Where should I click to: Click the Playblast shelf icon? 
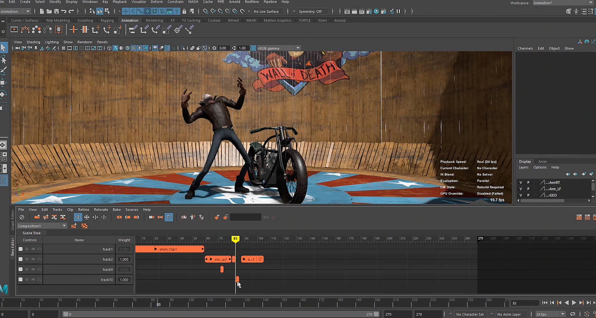[x=14, y=30]
